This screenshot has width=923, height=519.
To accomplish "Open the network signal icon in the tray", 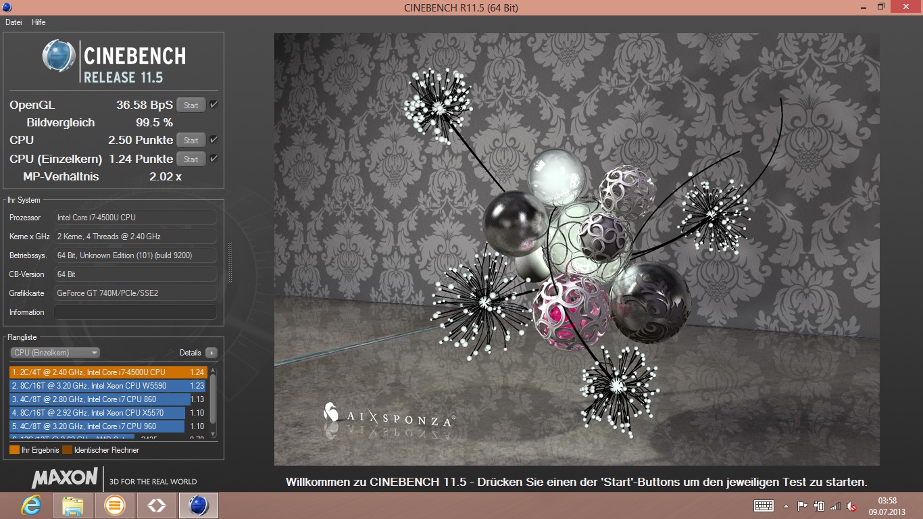I will pos(835,505).
